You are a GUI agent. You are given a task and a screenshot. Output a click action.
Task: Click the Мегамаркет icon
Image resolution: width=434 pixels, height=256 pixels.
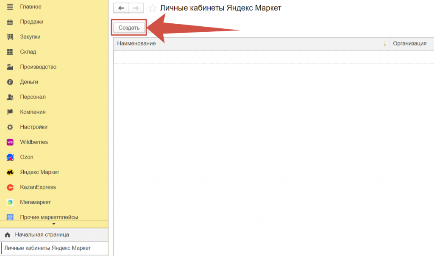pos(10,203)
